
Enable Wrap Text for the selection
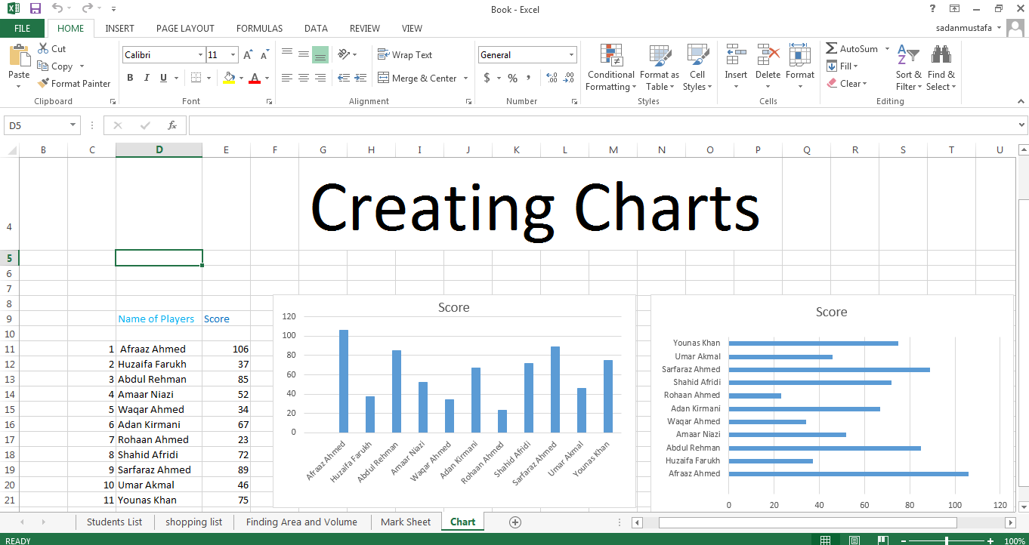[413, 54]
